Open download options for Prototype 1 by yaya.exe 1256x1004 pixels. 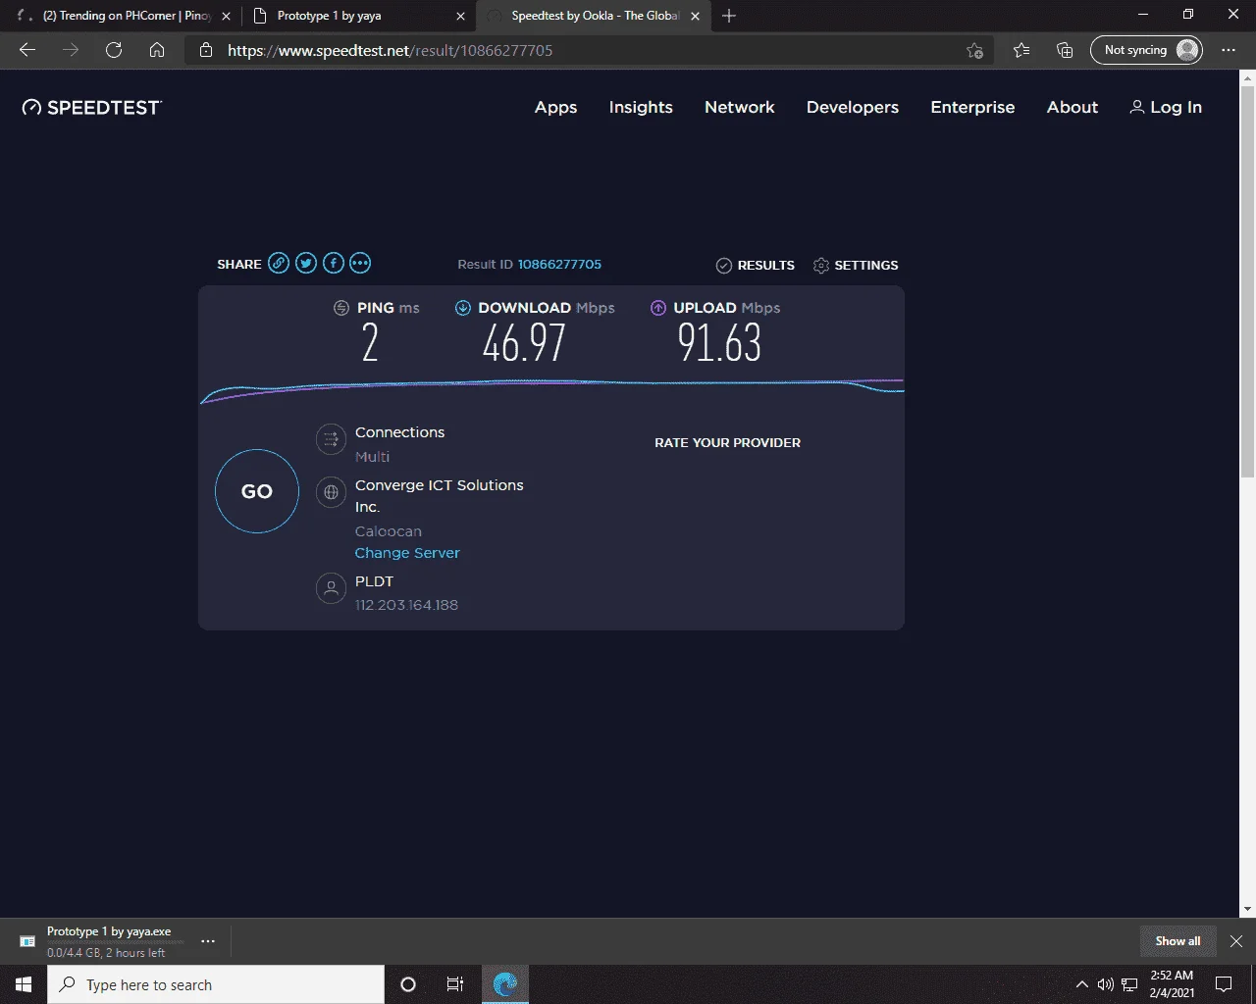pyautogui.click(x=208, y=941)
